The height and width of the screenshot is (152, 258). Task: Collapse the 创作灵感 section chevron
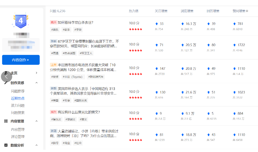tap(37, 83)
